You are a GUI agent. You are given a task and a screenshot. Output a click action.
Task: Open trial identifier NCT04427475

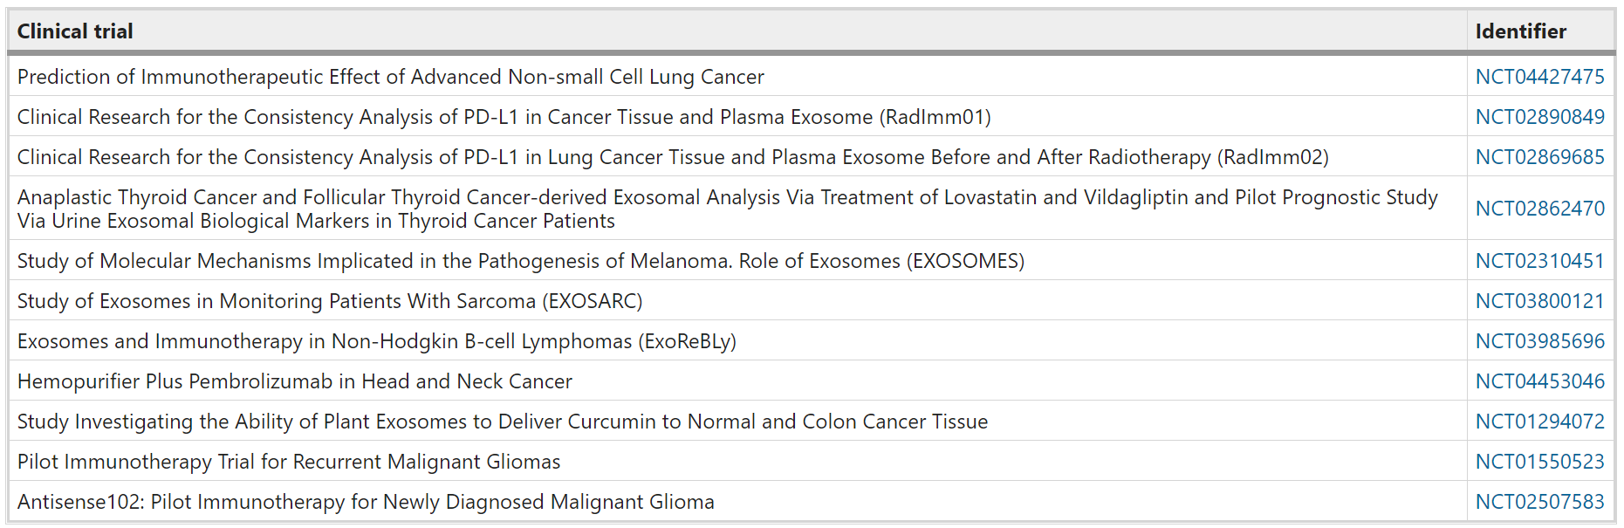pos(1539,77)
